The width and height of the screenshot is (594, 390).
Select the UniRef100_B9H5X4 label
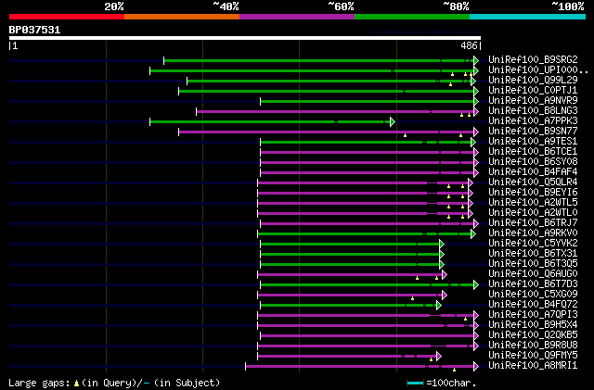coord(533,325)
